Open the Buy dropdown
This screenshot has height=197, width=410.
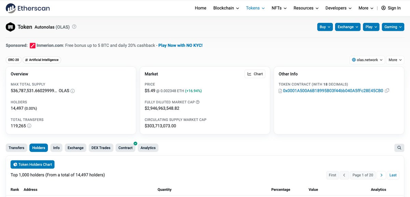pos(325,27)
